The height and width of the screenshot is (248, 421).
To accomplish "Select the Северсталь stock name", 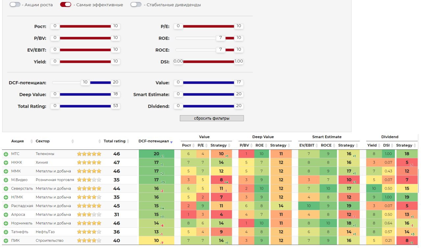I will pos(22,189).
